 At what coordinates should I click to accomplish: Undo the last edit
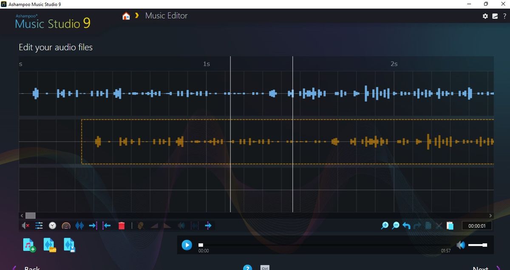click(406, 225)
